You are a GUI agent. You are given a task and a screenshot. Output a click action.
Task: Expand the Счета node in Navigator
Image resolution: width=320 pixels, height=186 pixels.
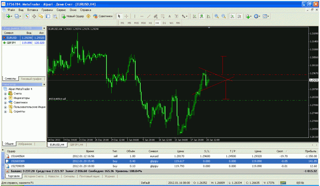pyautogui.click(x=5, y=94)
